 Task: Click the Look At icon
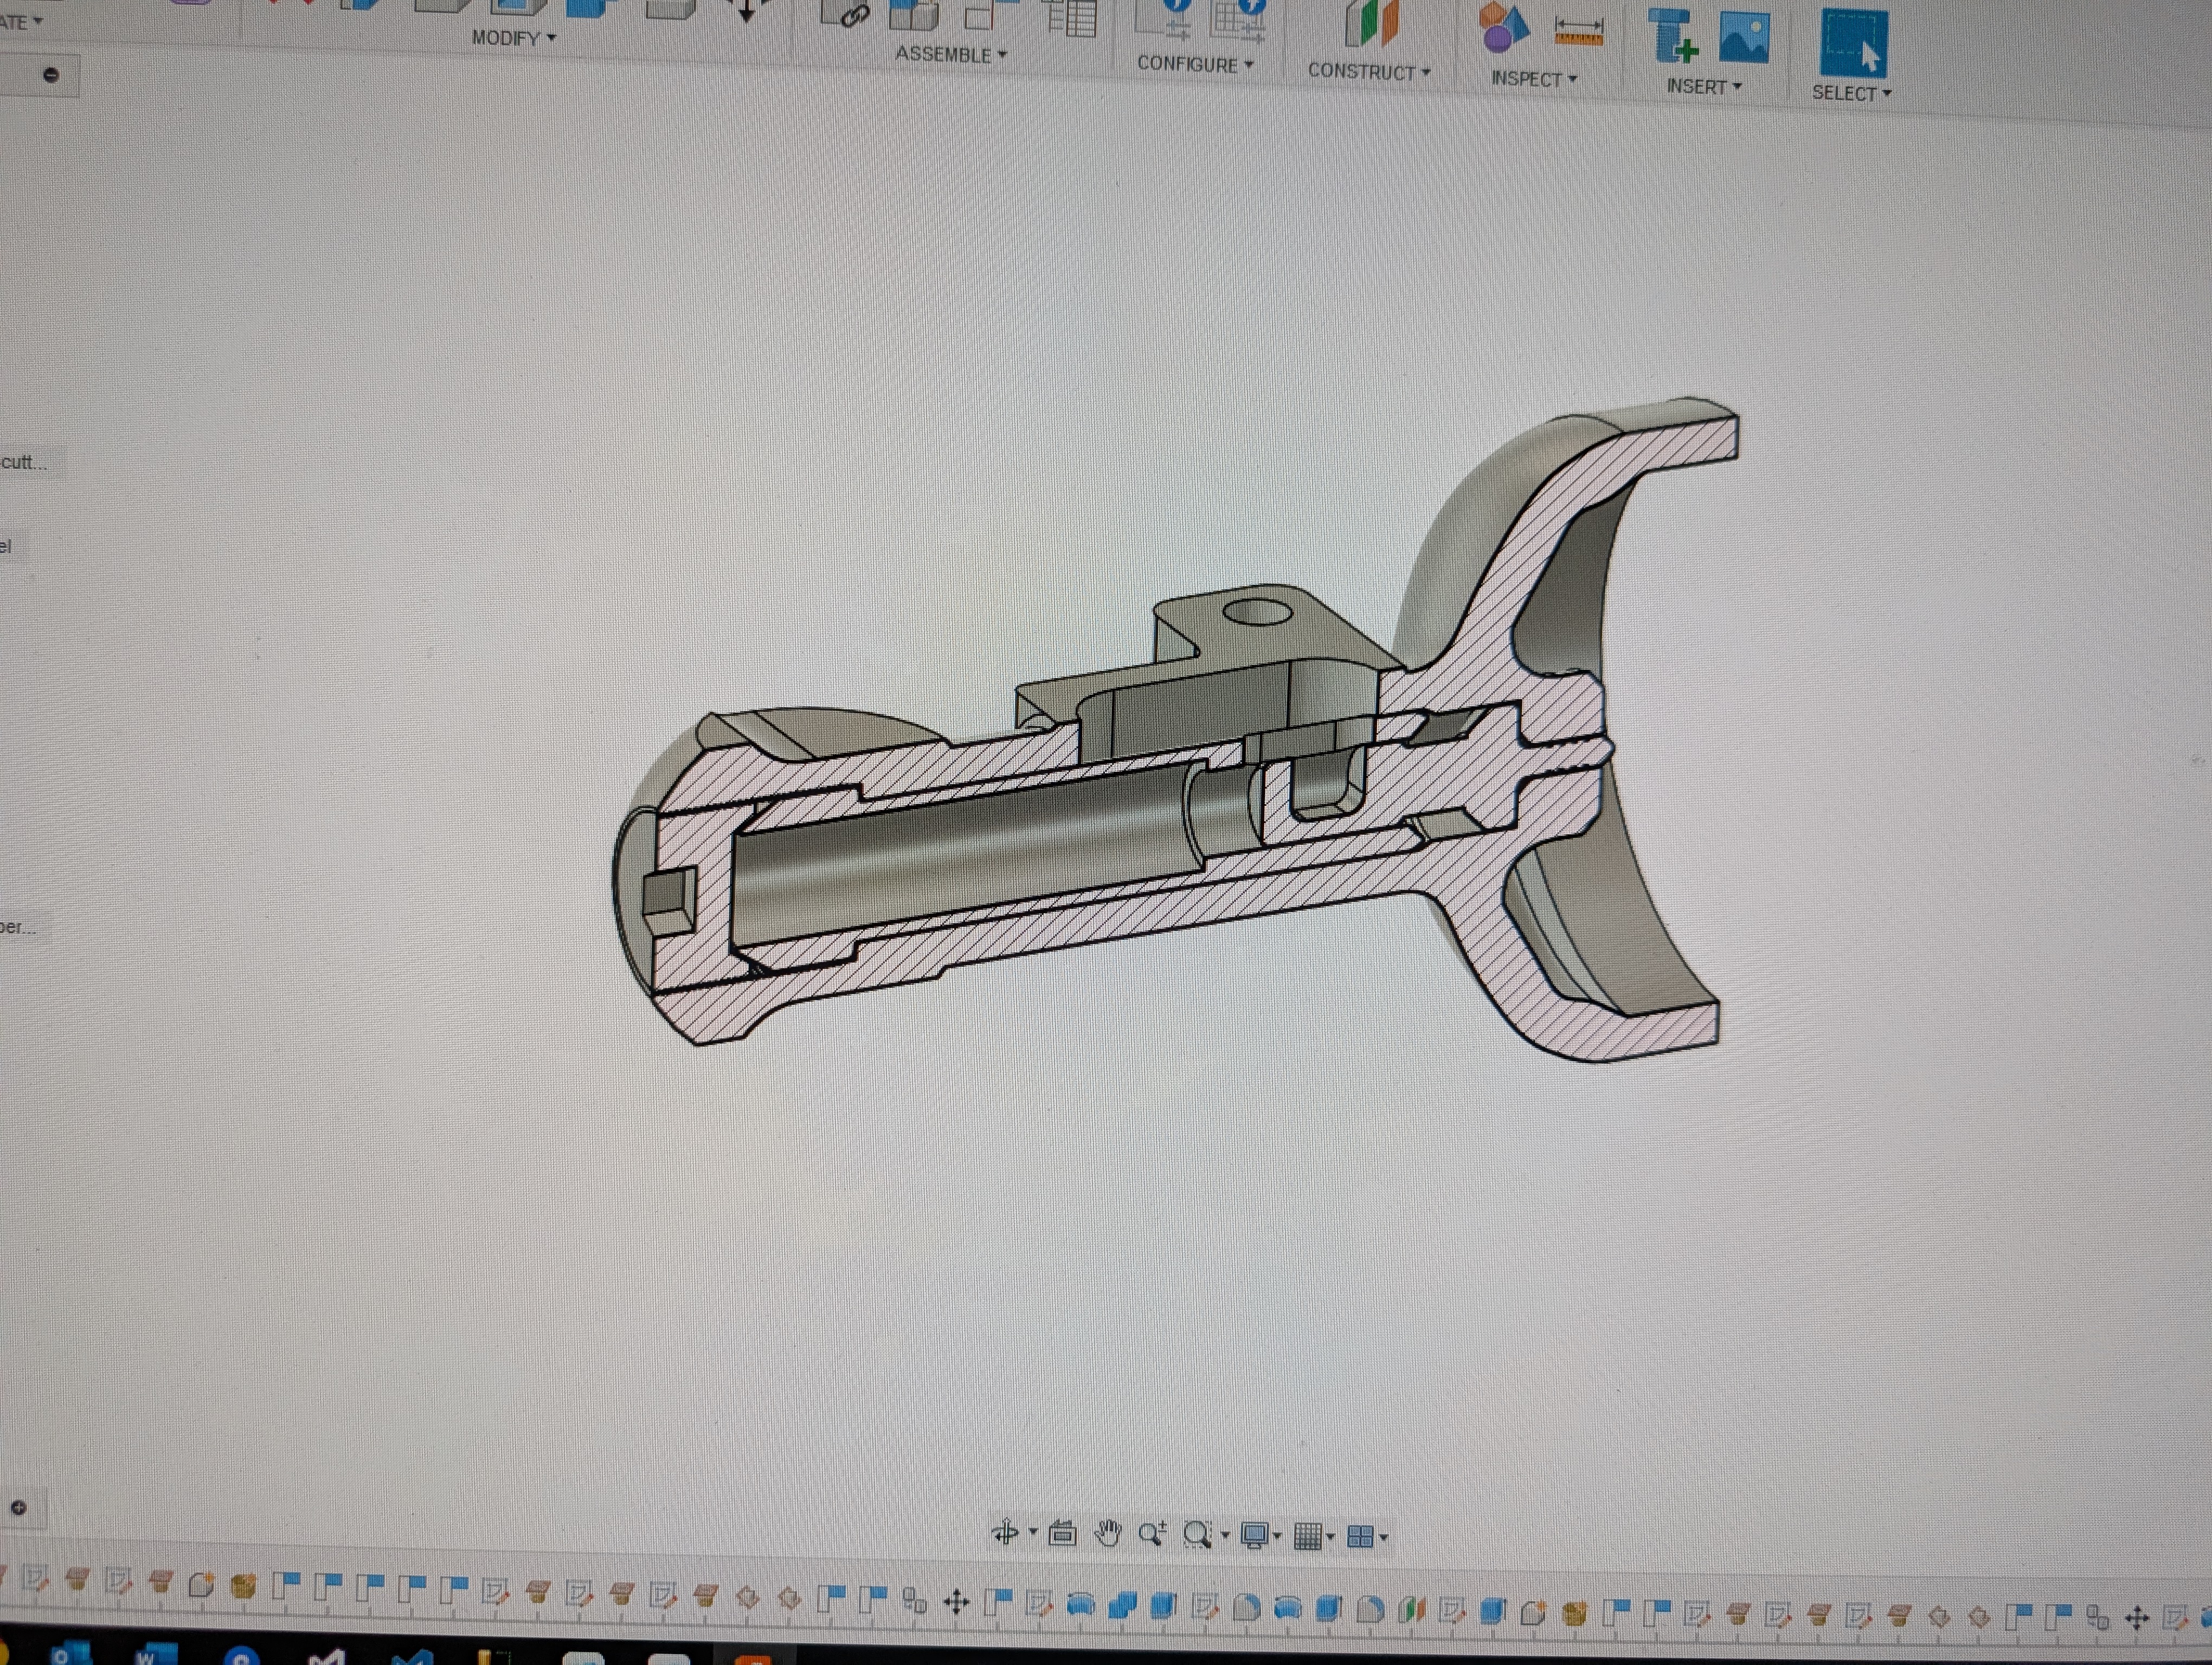pyautogui.click(x=1062, y=1532)
